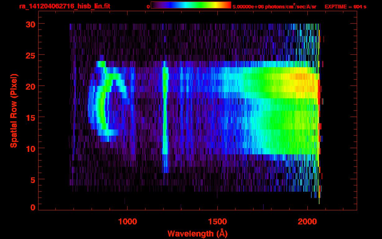
Task: Click the Spatial Row (Pixel) axis title
Action: coord(14,110)
